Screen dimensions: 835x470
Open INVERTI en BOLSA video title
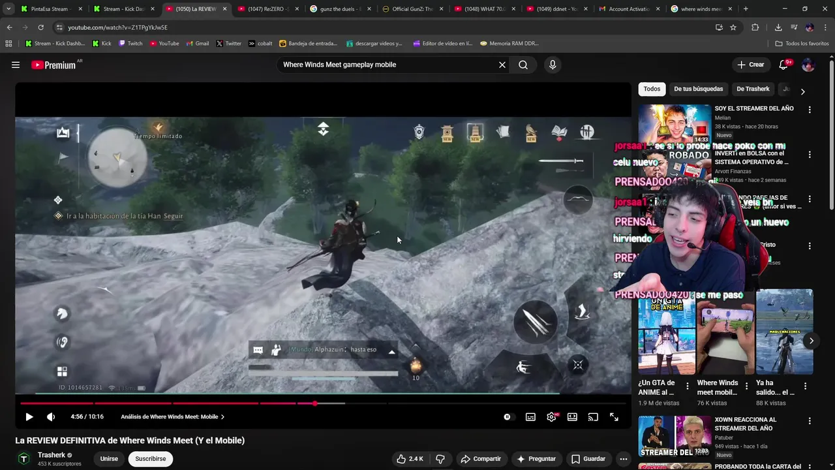tap(752, 157)
